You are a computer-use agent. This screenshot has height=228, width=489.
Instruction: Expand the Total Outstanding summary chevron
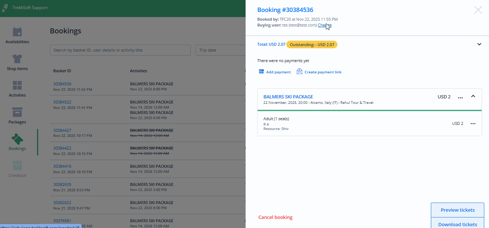[479, 44]
